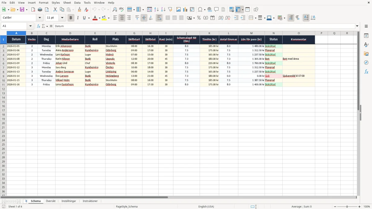Open the Sheet menu
Screen dimensions: 372x209
pyautogui.click(x=67, y=2)
